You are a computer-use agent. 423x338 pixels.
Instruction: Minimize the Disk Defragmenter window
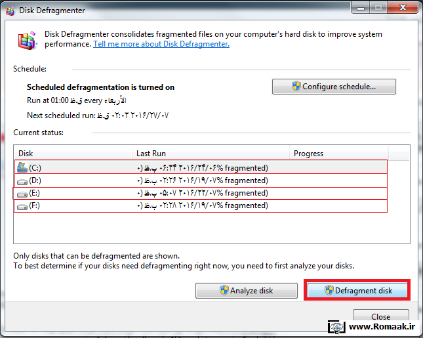(x=361, y=8)
